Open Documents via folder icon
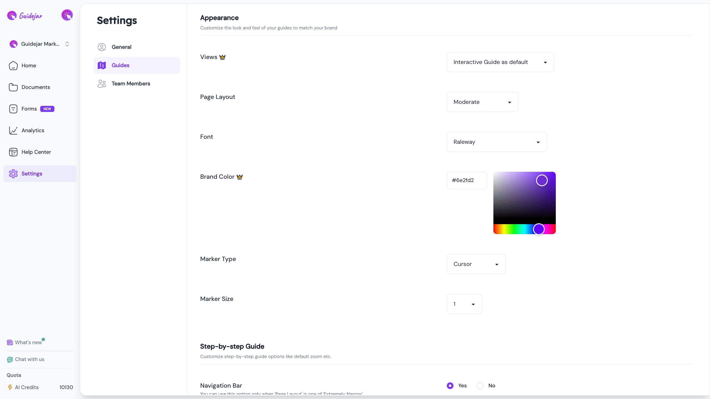 tap(13, 87)
